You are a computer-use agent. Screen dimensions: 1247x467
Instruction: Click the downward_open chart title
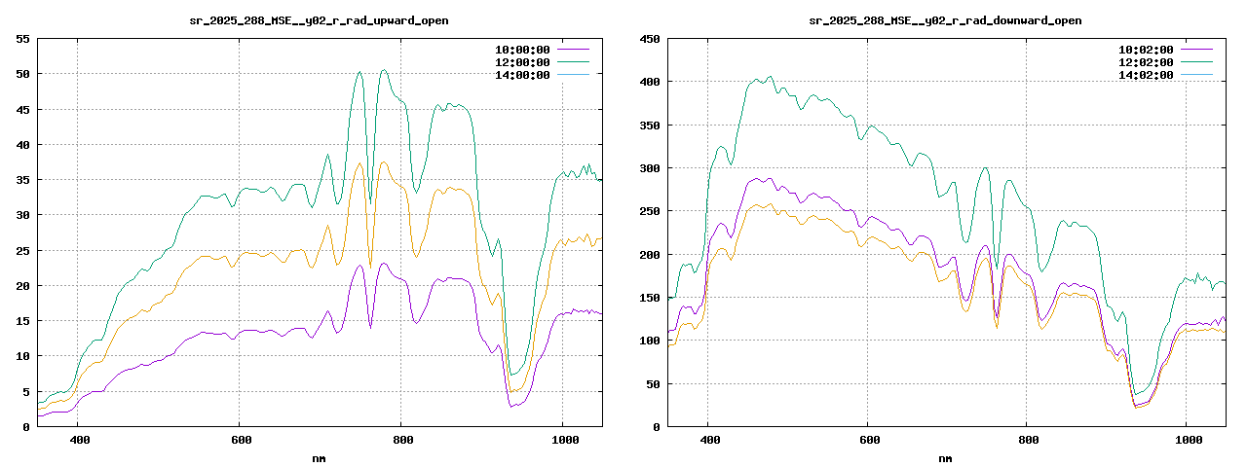(x=945, y=20)
